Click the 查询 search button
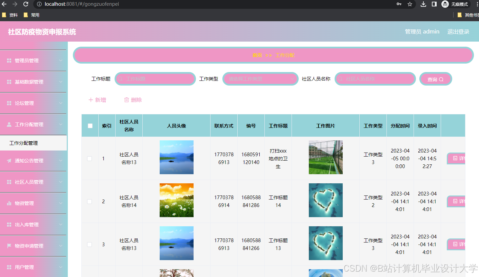The width and height of the screenshot is (479, 277). [x=436, y=79]
